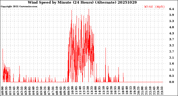Click the 01:45 time label on x-axis
This screenshot has height=96, width=178.
point(14,91)
